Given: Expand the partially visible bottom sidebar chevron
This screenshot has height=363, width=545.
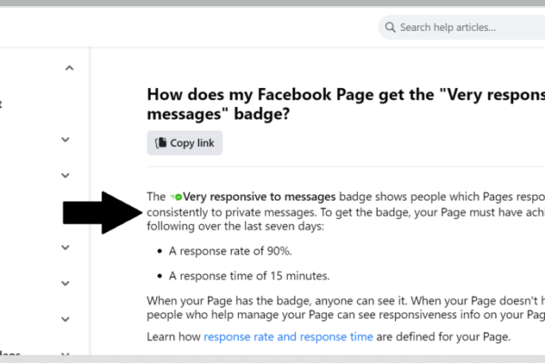Looking at the screenshot, I should [x=65, y=354].
